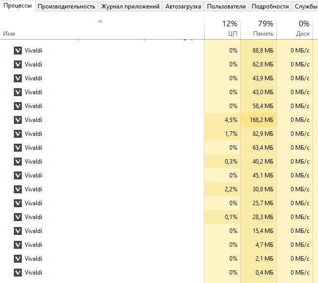This screenshot has width=318, height=283.
Task: Select Vivaldi icon with 43,9 МБ memory
Action: pos(18,78)
